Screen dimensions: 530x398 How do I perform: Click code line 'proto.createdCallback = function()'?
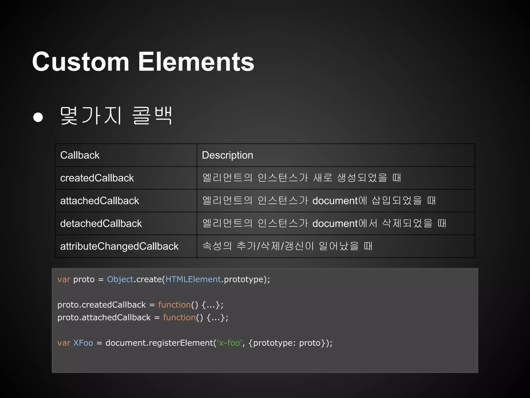point(140,305)
